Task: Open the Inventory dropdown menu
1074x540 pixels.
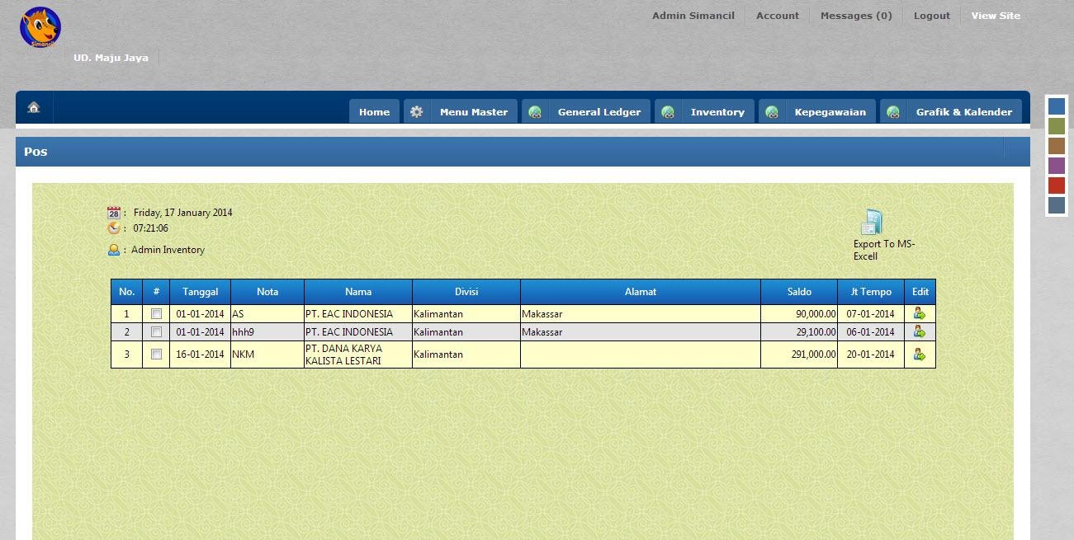Action: tap(717, 111)
